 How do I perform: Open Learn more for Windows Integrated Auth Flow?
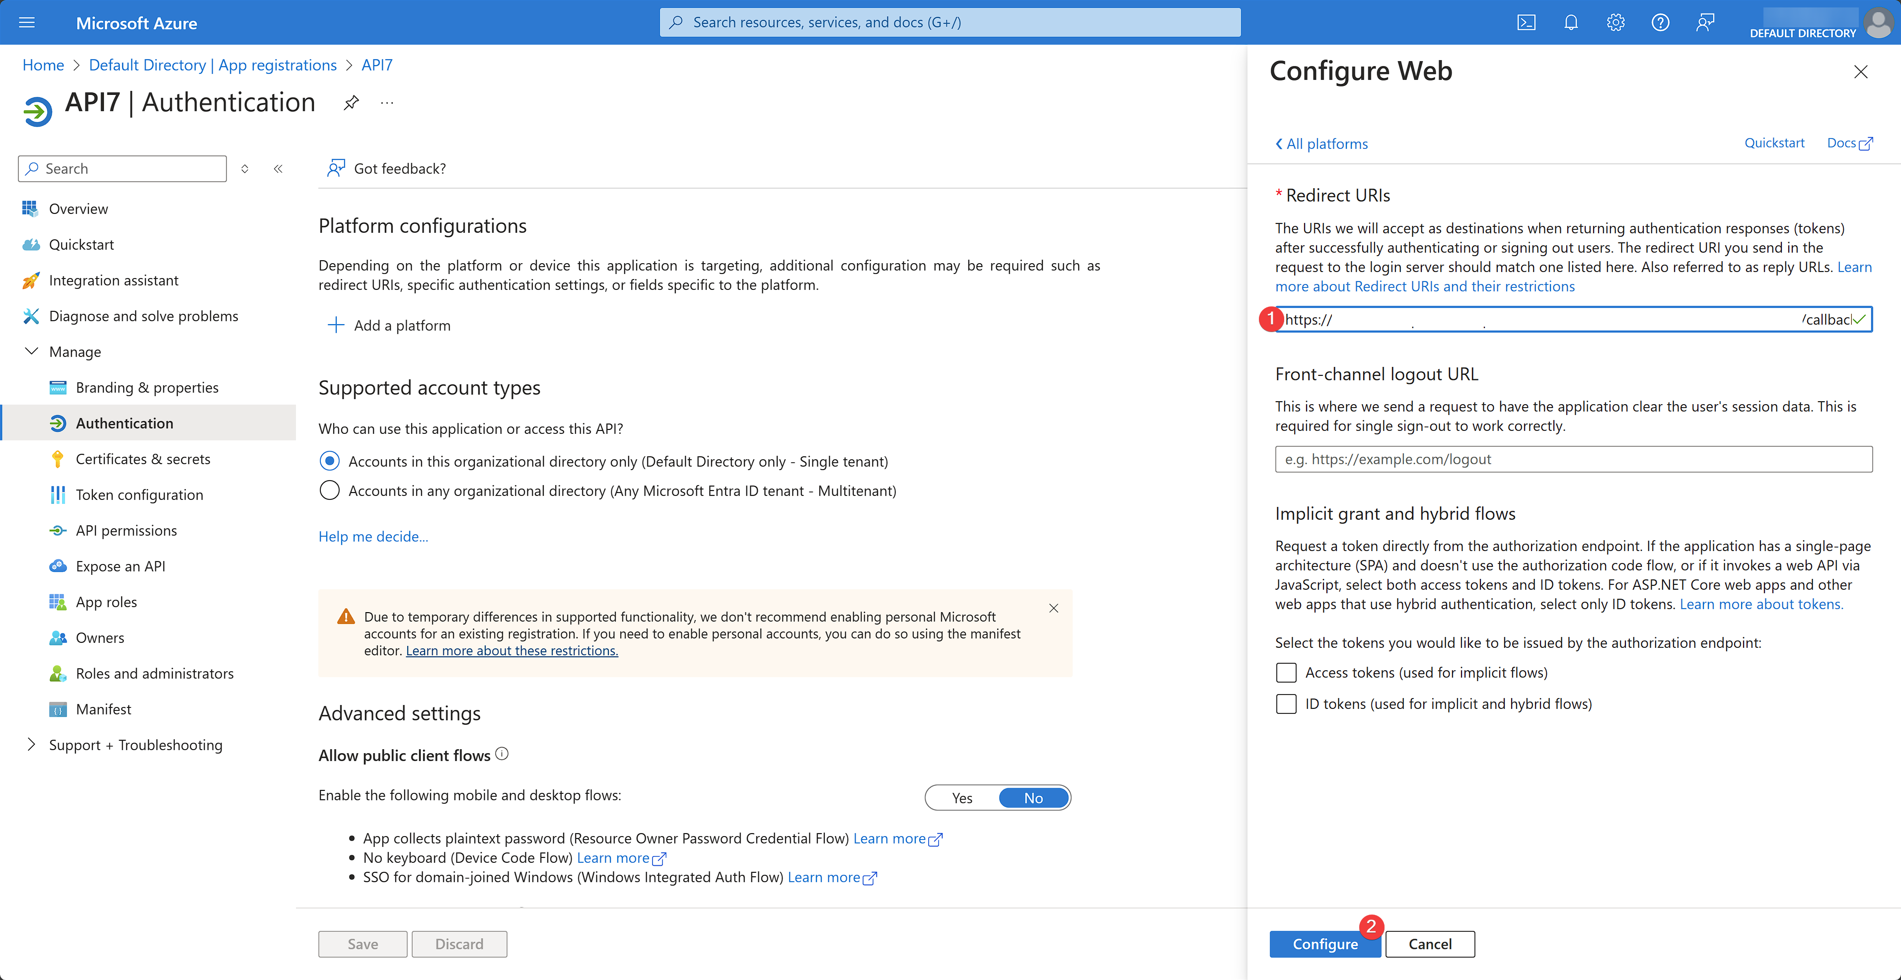click(832, 877)
